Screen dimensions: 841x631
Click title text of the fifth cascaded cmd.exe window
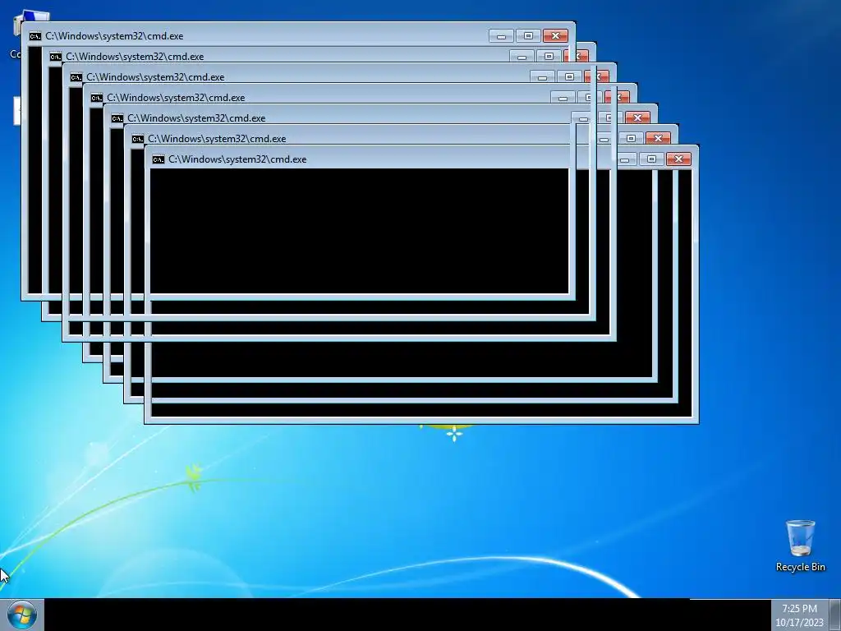coord(196,118)
